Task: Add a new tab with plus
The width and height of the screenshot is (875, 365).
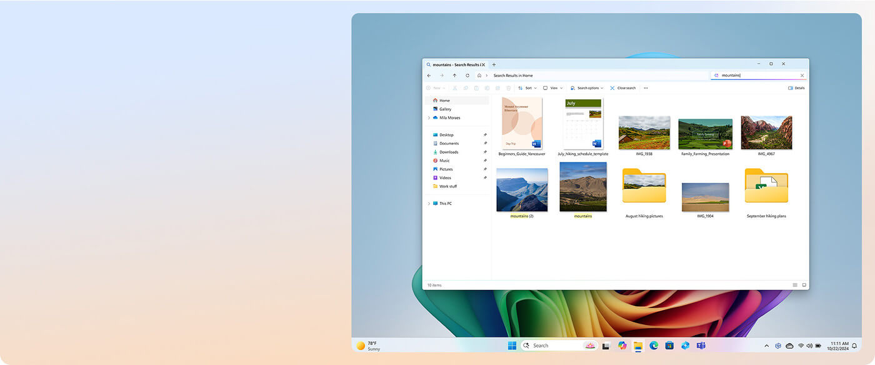Action: 494,64
